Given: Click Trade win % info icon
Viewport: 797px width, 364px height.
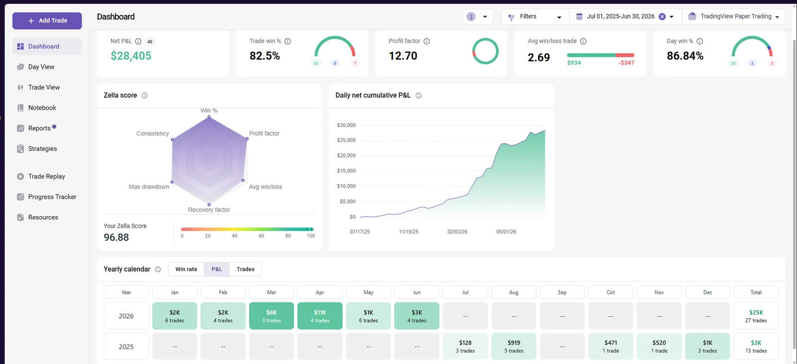Looking at the screenshot, I should pyautogui.click(x=287, y=41).
